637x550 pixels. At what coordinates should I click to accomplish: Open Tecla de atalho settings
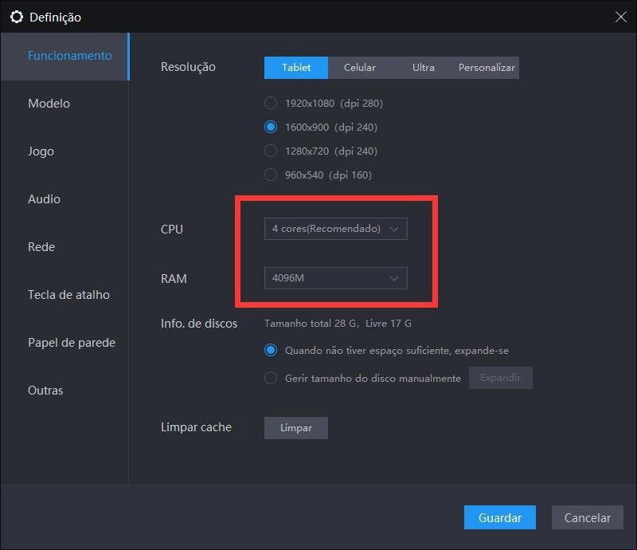click(x=68, y=295)
